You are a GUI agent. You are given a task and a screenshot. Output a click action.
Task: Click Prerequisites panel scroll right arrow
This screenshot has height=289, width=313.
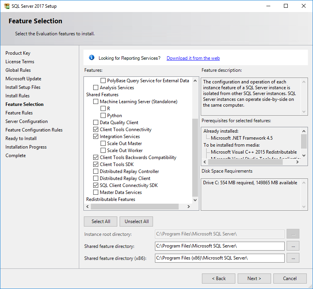click(297, 162)
